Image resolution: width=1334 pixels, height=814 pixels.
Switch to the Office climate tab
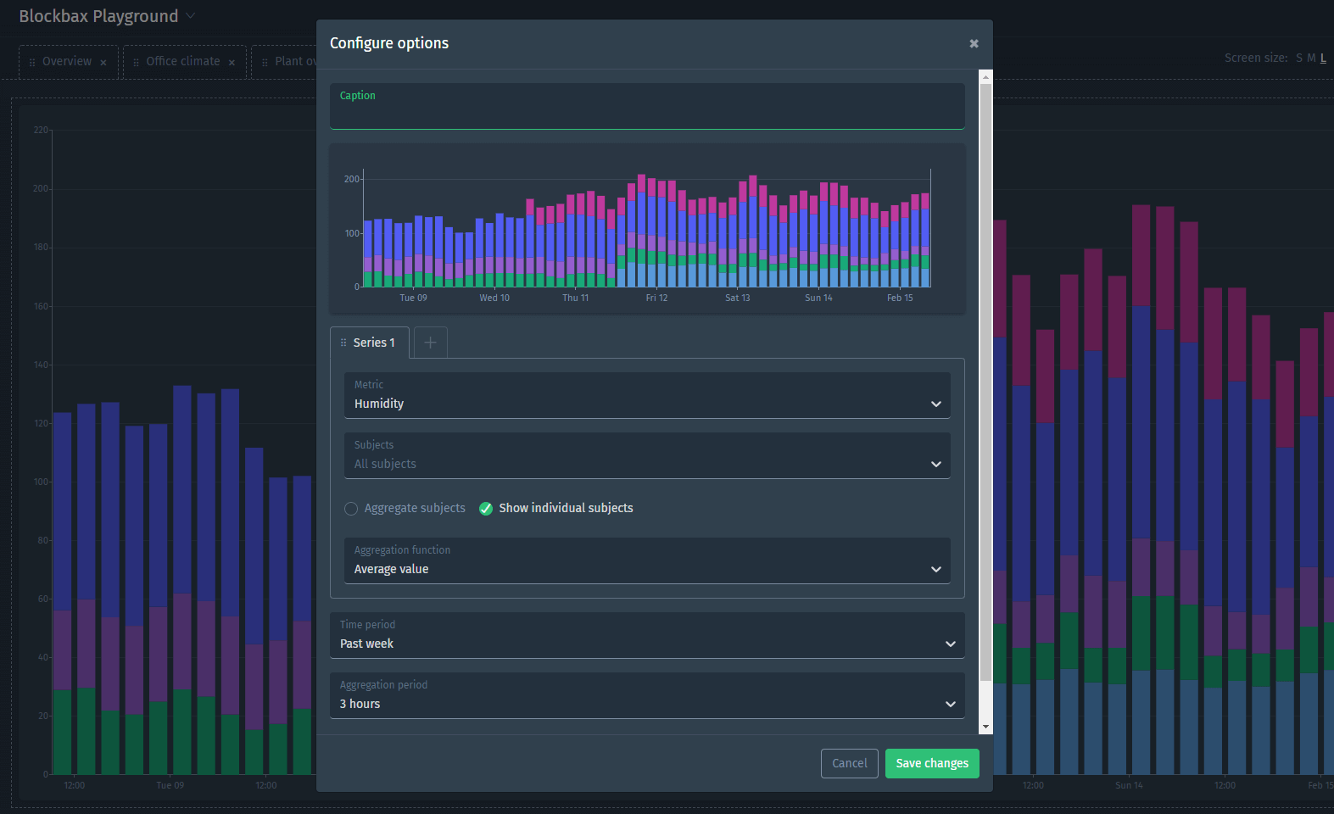(x=182, y=62)
